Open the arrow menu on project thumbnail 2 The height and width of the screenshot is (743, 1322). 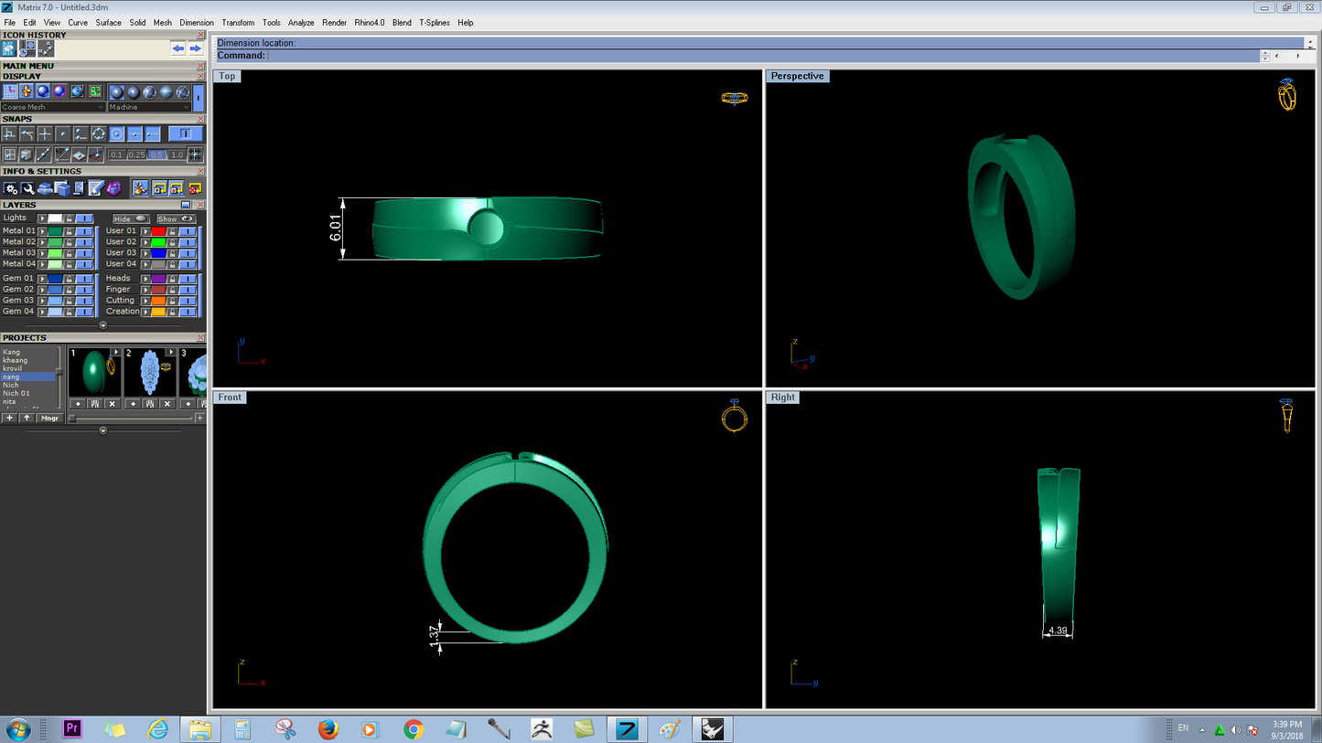171,352
